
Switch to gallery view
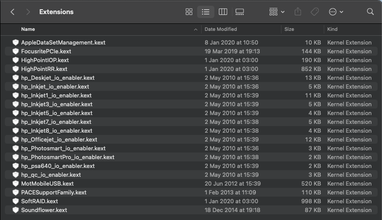point(240,12)
